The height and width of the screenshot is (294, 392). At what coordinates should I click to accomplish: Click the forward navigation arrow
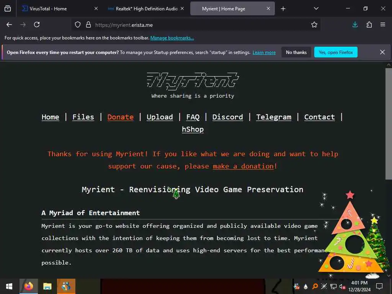pyautogui.click(x=23, y=25)
